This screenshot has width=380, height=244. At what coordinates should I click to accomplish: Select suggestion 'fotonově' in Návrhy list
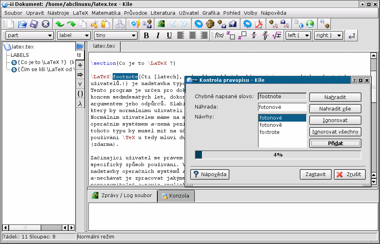282,125
